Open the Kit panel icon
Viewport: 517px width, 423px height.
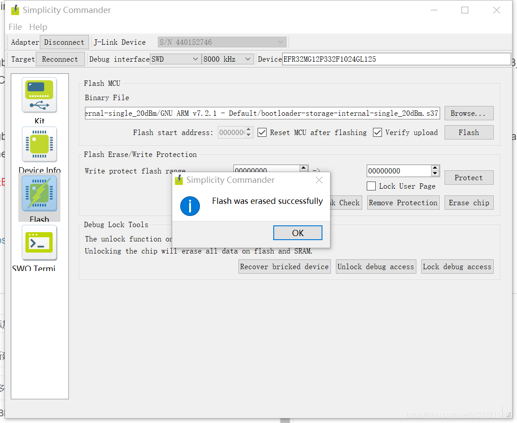[x=39, y=95]
